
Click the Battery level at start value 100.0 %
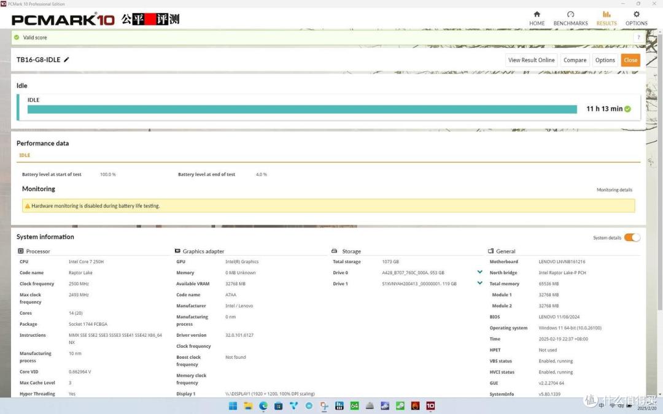coord(108,174)
